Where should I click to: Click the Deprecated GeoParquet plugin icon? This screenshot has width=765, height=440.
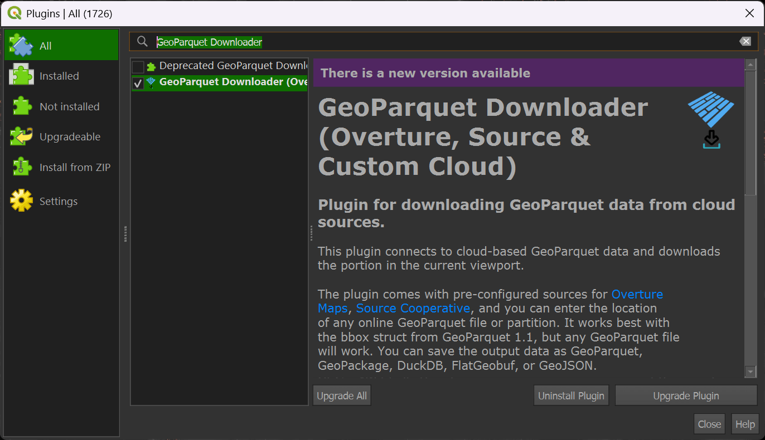pos(151,67)
